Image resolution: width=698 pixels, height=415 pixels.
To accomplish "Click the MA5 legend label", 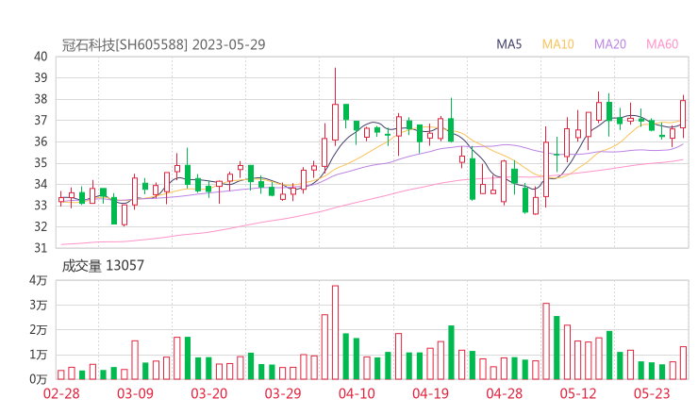I will tap(508, 44).
